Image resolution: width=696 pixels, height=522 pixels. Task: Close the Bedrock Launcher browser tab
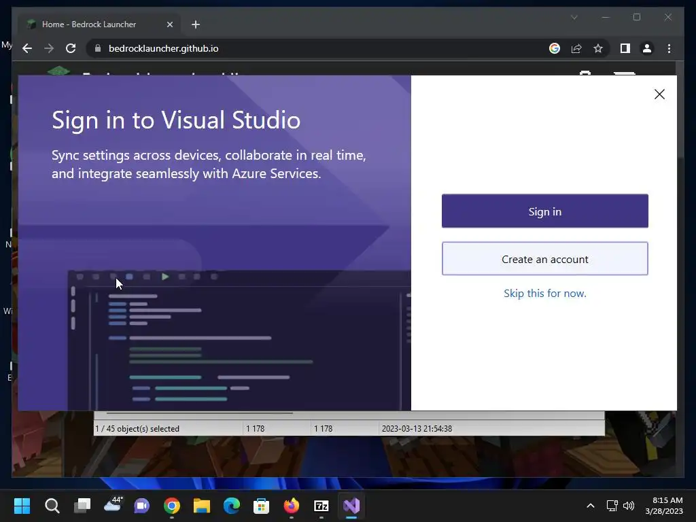point(169,24)
